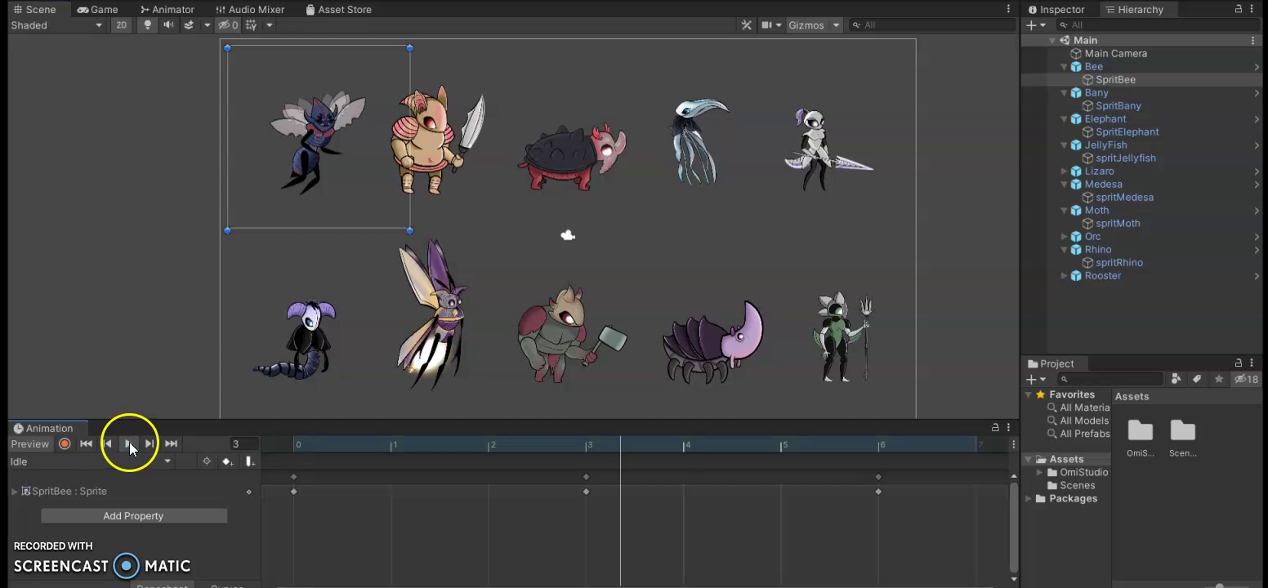Toggle Animation panel lock icon
This screenshot has width=1268, height=588.
click(995, 427)
